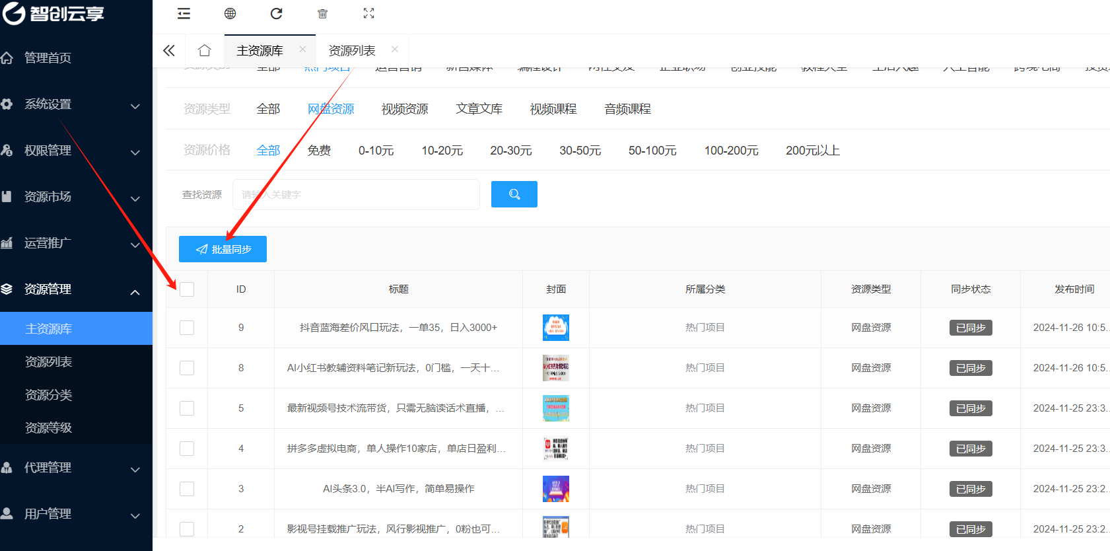Filter price by 30-50元
Viewport: 1110px width, 551px height.
[580, 151]
